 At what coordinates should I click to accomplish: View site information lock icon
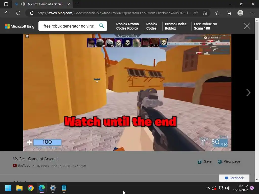32,13
